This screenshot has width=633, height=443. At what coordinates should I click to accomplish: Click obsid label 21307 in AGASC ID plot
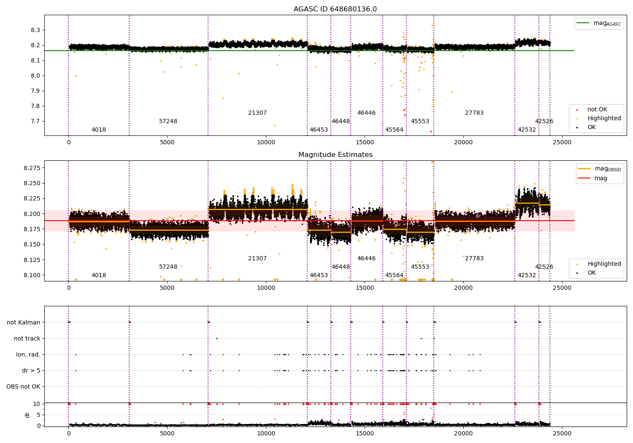pos(257,113)
